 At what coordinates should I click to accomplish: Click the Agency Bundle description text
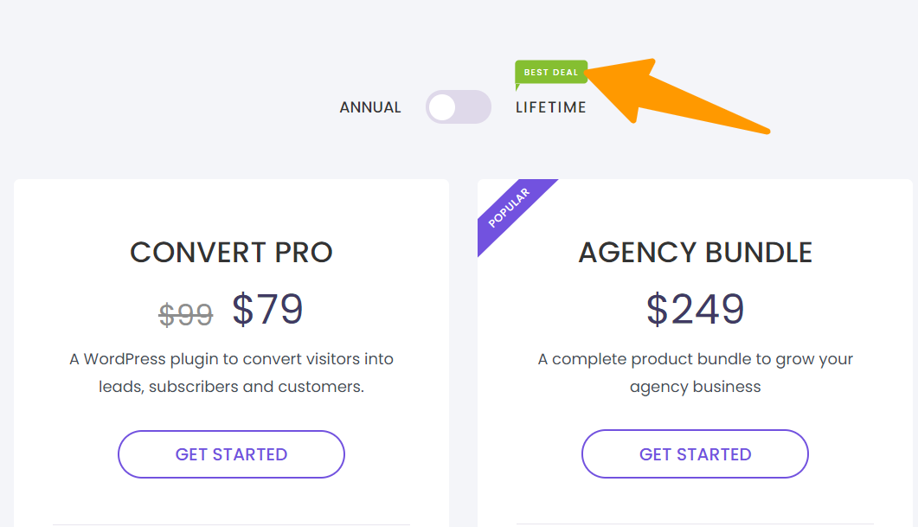coord(695,372)
